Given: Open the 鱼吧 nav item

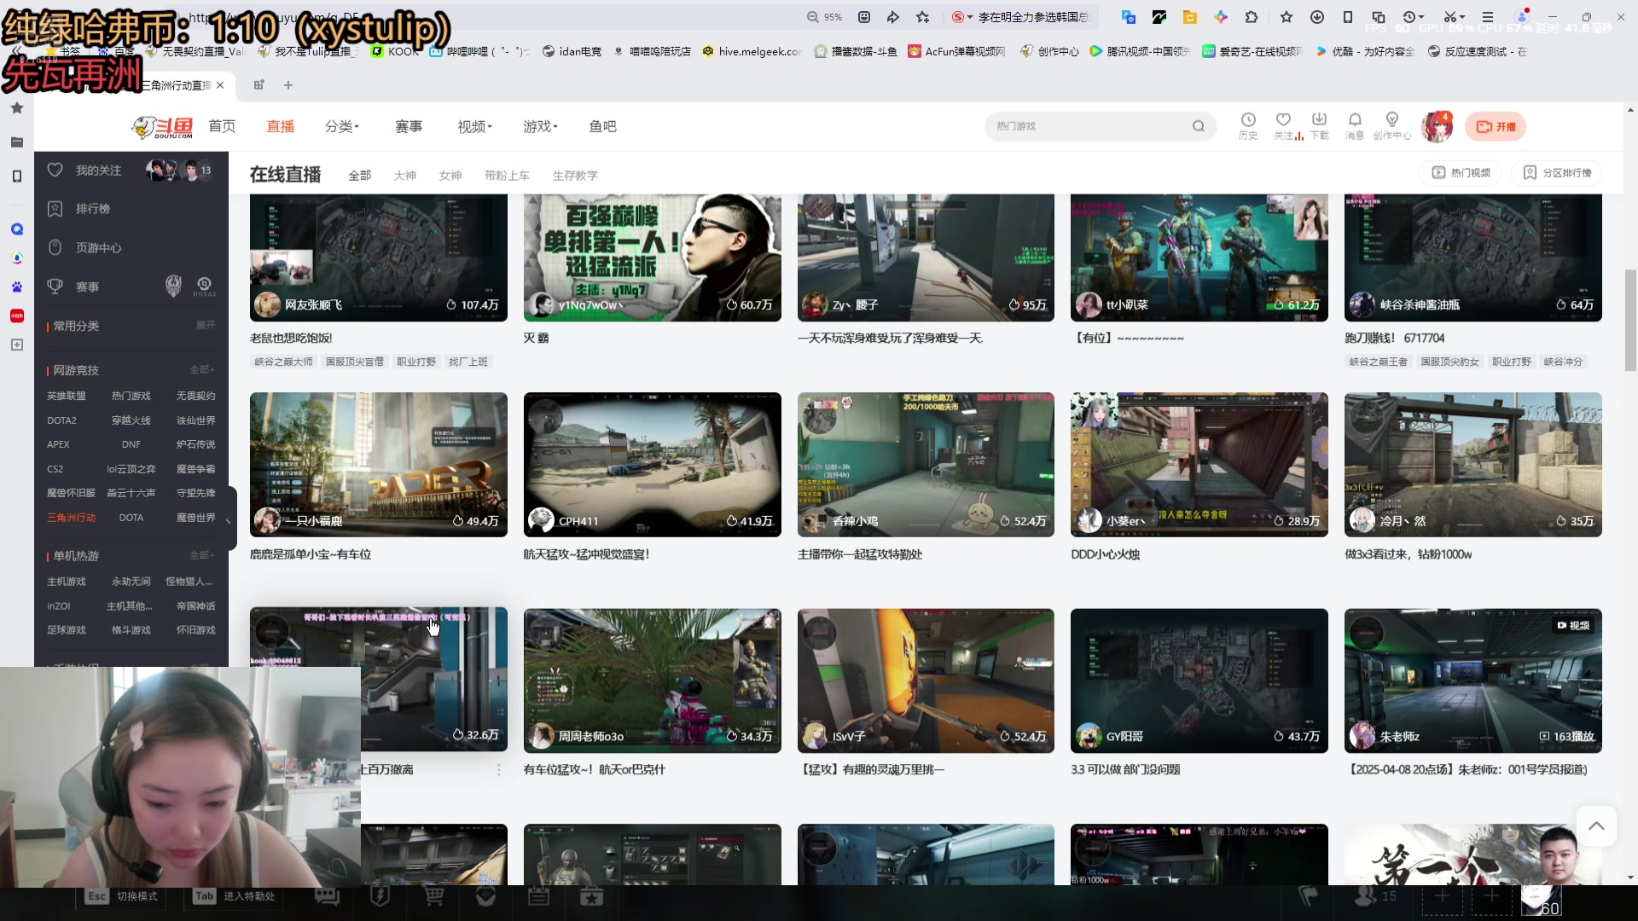Looking at the screenshot, I should [x=602, y=126].
